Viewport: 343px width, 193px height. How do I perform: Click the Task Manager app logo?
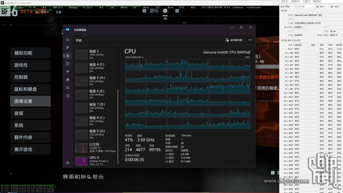click(68, 29)
